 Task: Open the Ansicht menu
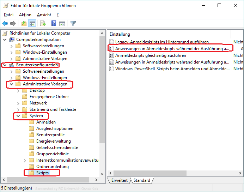coord(44,15)
